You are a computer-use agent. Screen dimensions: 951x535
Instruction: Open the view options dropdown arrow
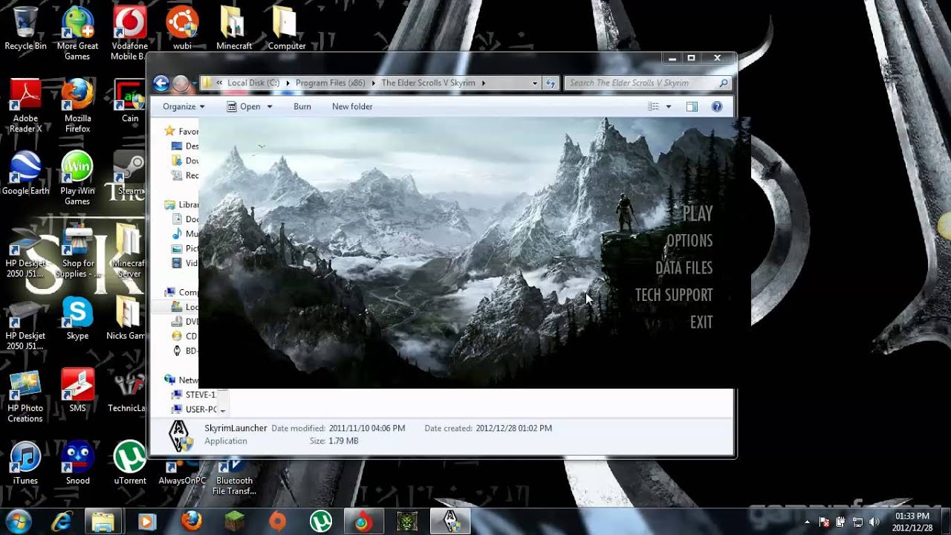pyautogui.click(x=668, y=107)
